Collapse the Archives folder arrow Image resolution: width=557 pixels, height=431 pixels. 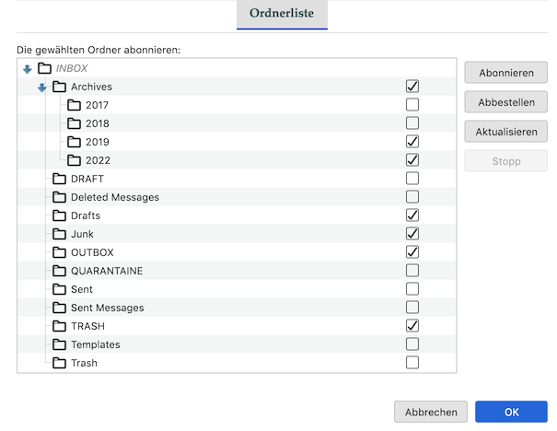pyautogui.click(x=41, y=87)
